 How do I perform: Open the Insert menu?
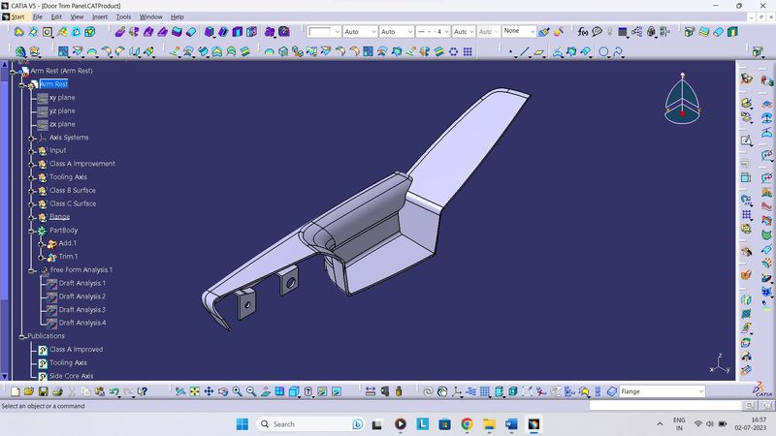(100, 16)
